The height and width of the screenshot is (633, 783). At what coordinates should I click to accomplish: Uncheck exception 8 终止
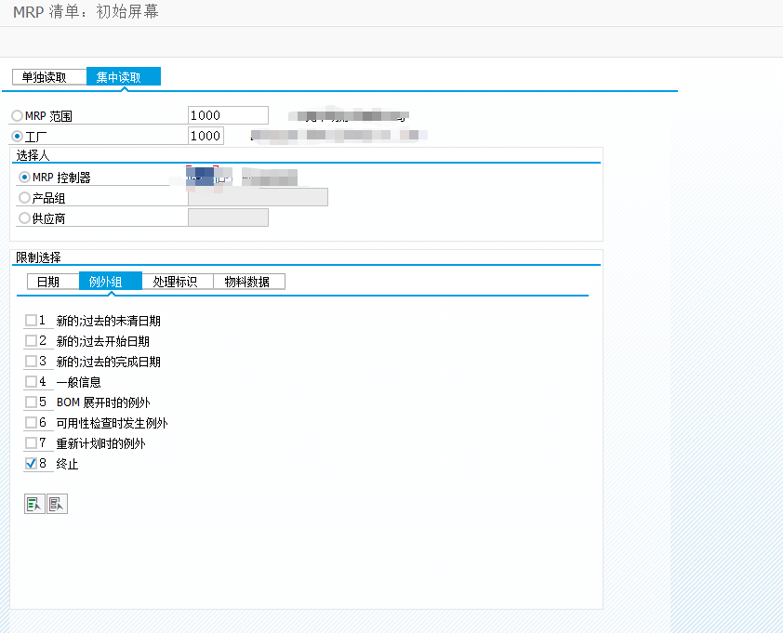(29, 463)
